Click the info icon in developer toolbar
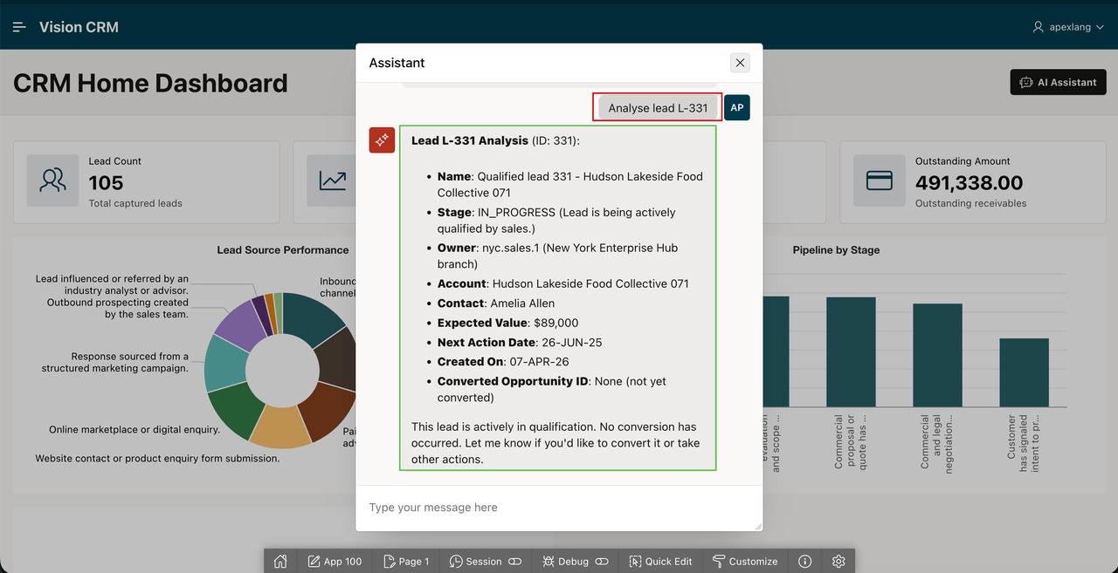The image size is (1118, 573). pyautogui.click(x=805, y=561)
